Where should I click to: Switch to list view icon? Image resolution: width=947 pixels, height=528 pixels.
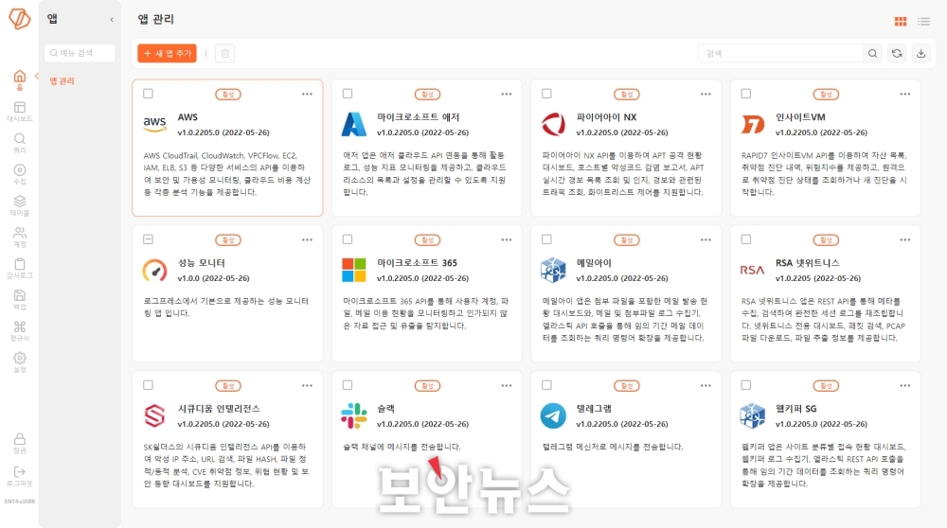pos(924,21)
